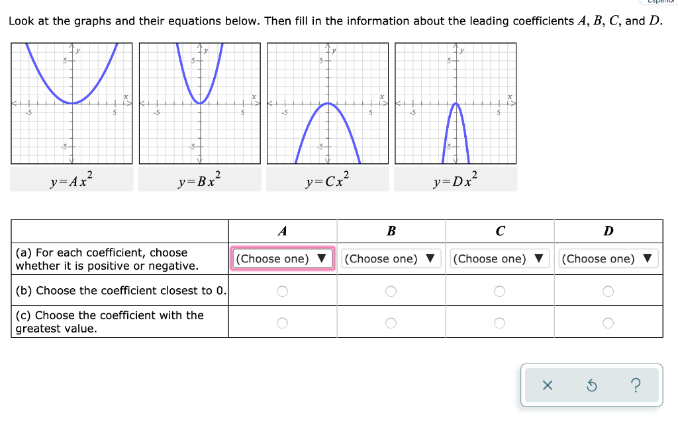
Task: Open the Choose one dropdown for coefficient D
Action: (x=608, y=258)
